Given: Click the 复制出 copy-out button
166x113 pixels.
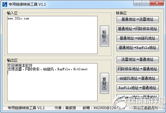Looking at the screenshot, I should tap(104, 83).
